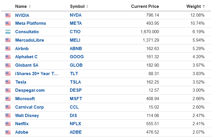Click the flag icon beside Adobe
211x138 pixels.
8,132
